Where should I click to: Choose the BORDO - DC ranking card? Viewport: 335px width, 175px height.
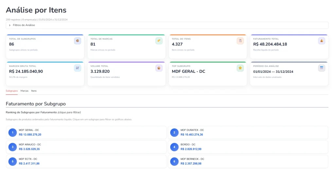pyautogui.click(x=248, y=147)
